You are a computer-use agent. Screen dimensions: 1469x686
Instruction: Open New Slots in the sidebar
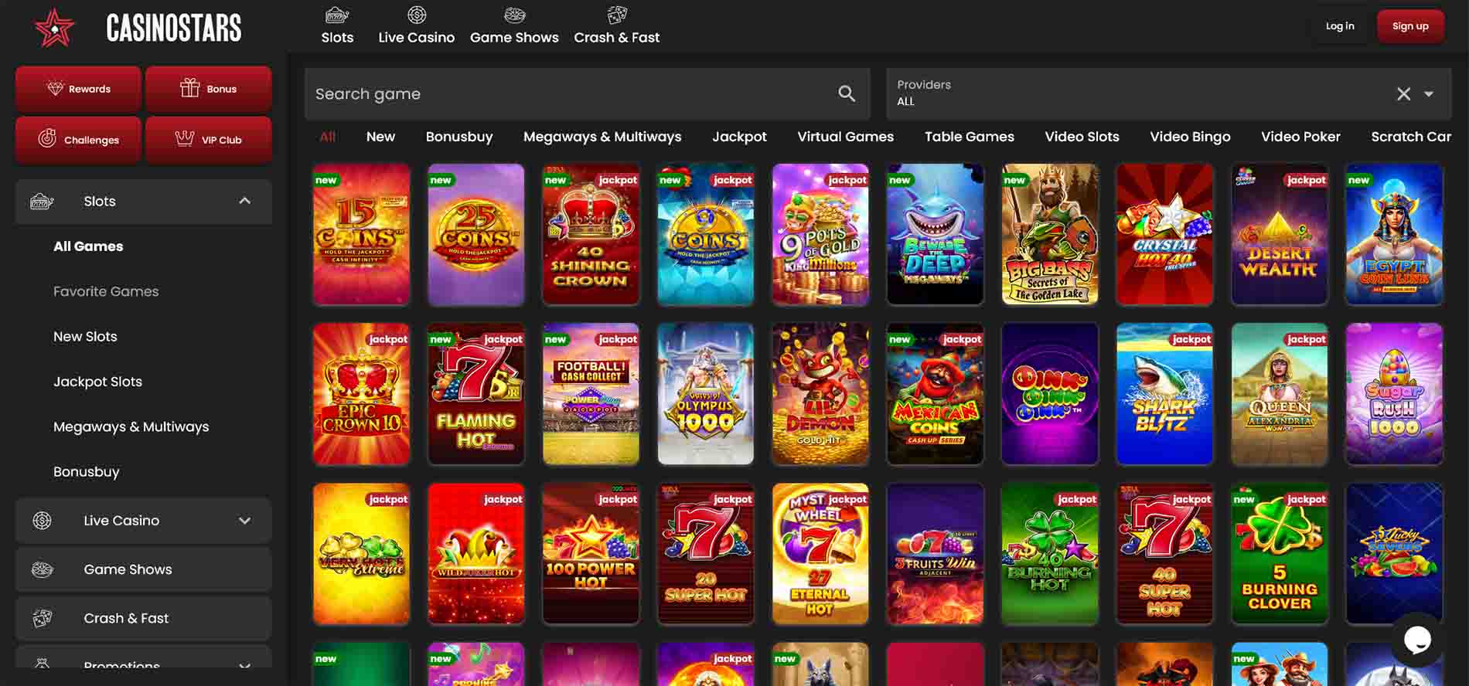[x=85, y=337]
